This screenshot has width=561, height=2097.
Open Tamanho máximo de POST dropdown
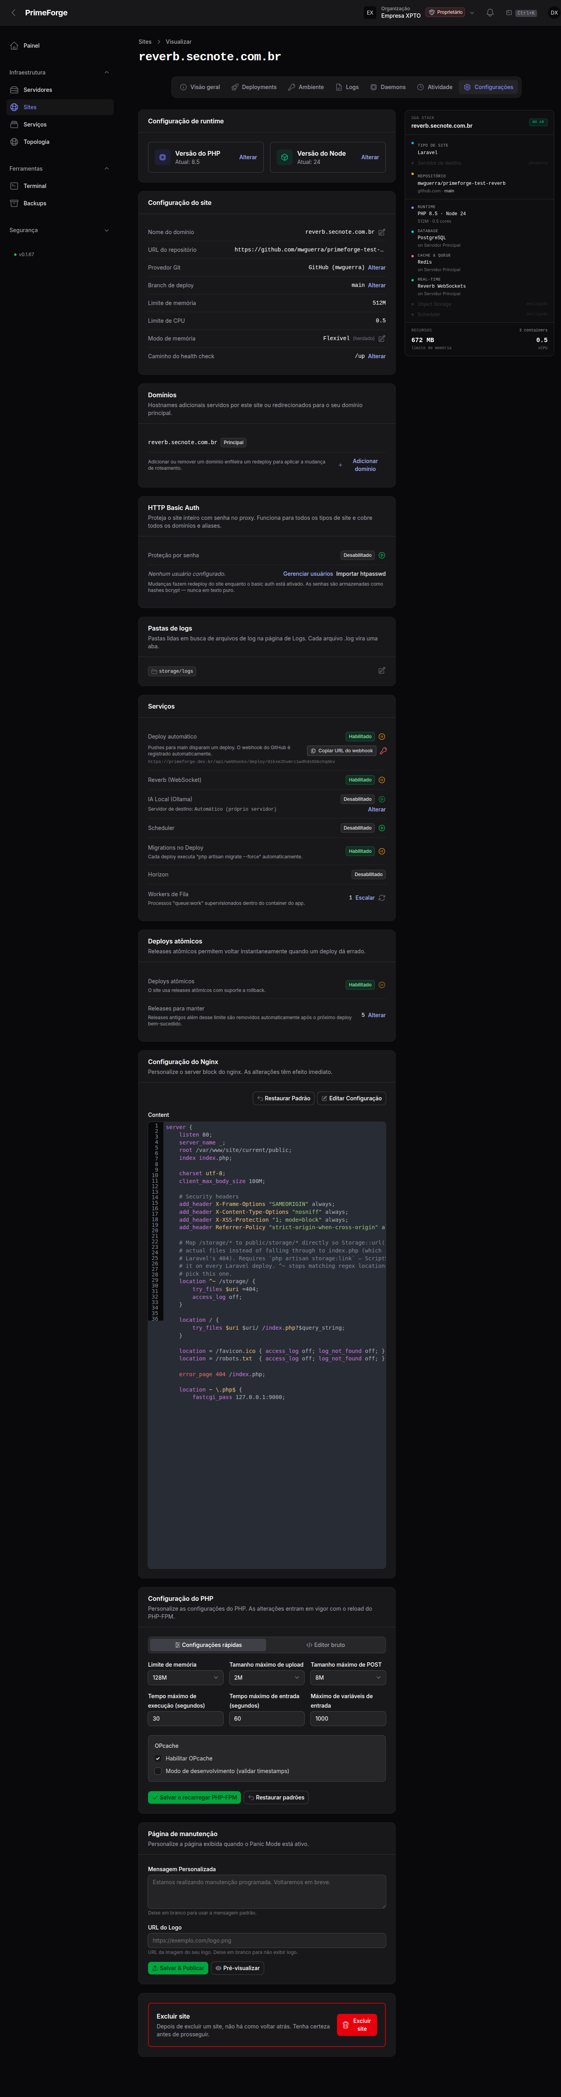point(348,1678)
